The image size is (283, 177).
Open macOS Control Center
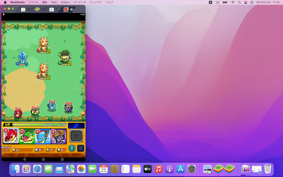tap(246, 2)
